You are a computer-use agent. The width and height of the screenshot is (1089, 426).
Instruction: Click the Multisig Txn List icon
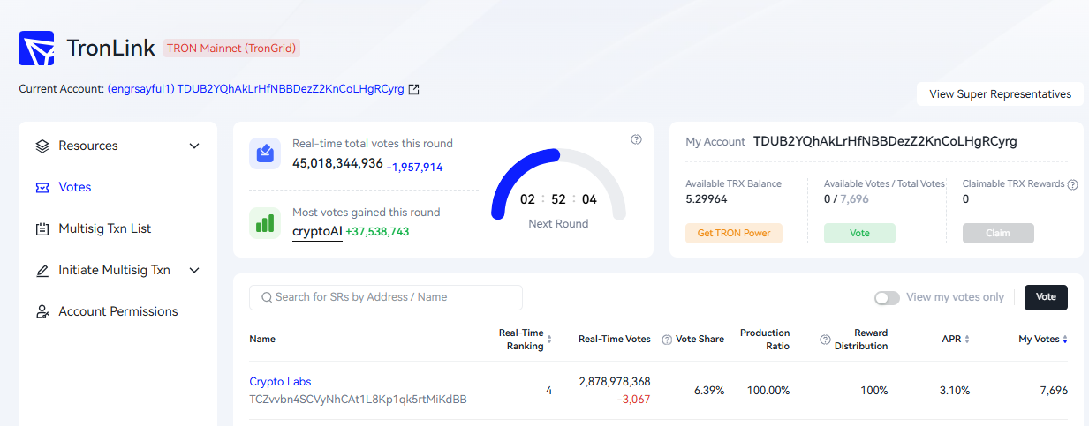(x=42, y=229)
